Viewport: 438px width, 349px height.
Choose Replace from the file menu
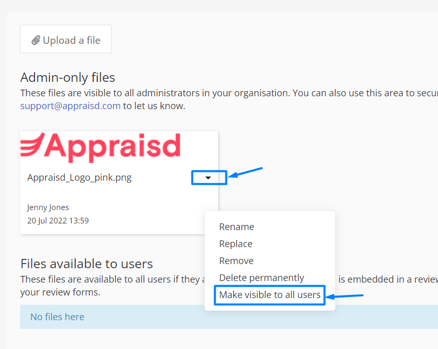coord(236,244)
